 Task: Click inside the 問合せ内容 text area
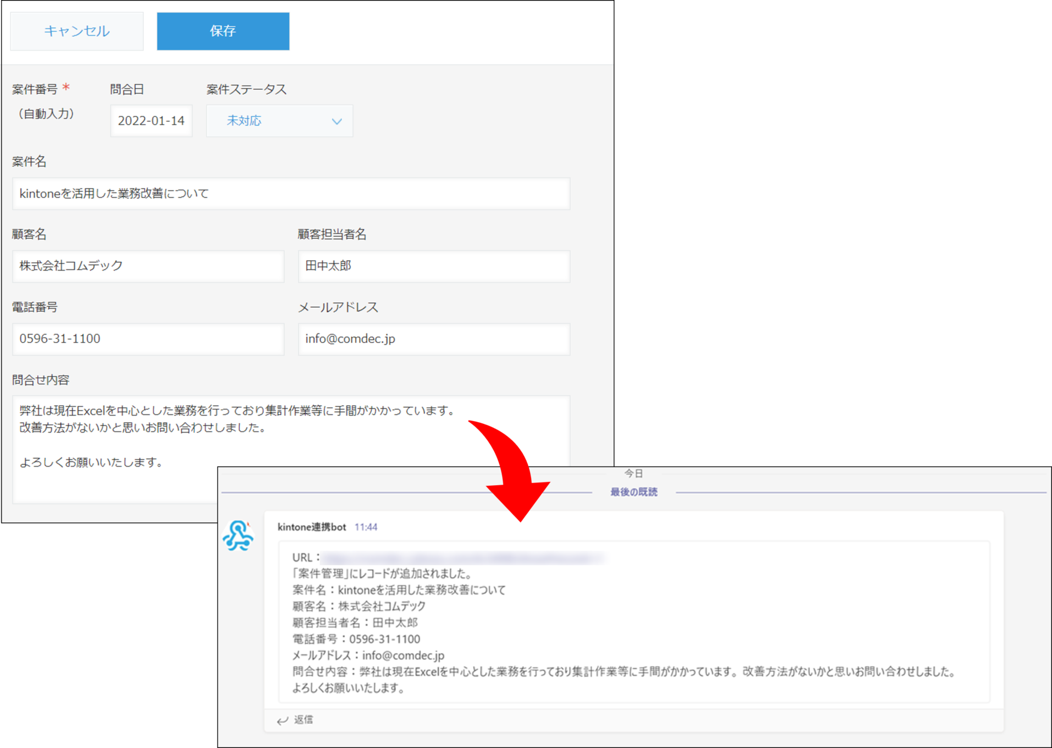coord(121,438)
